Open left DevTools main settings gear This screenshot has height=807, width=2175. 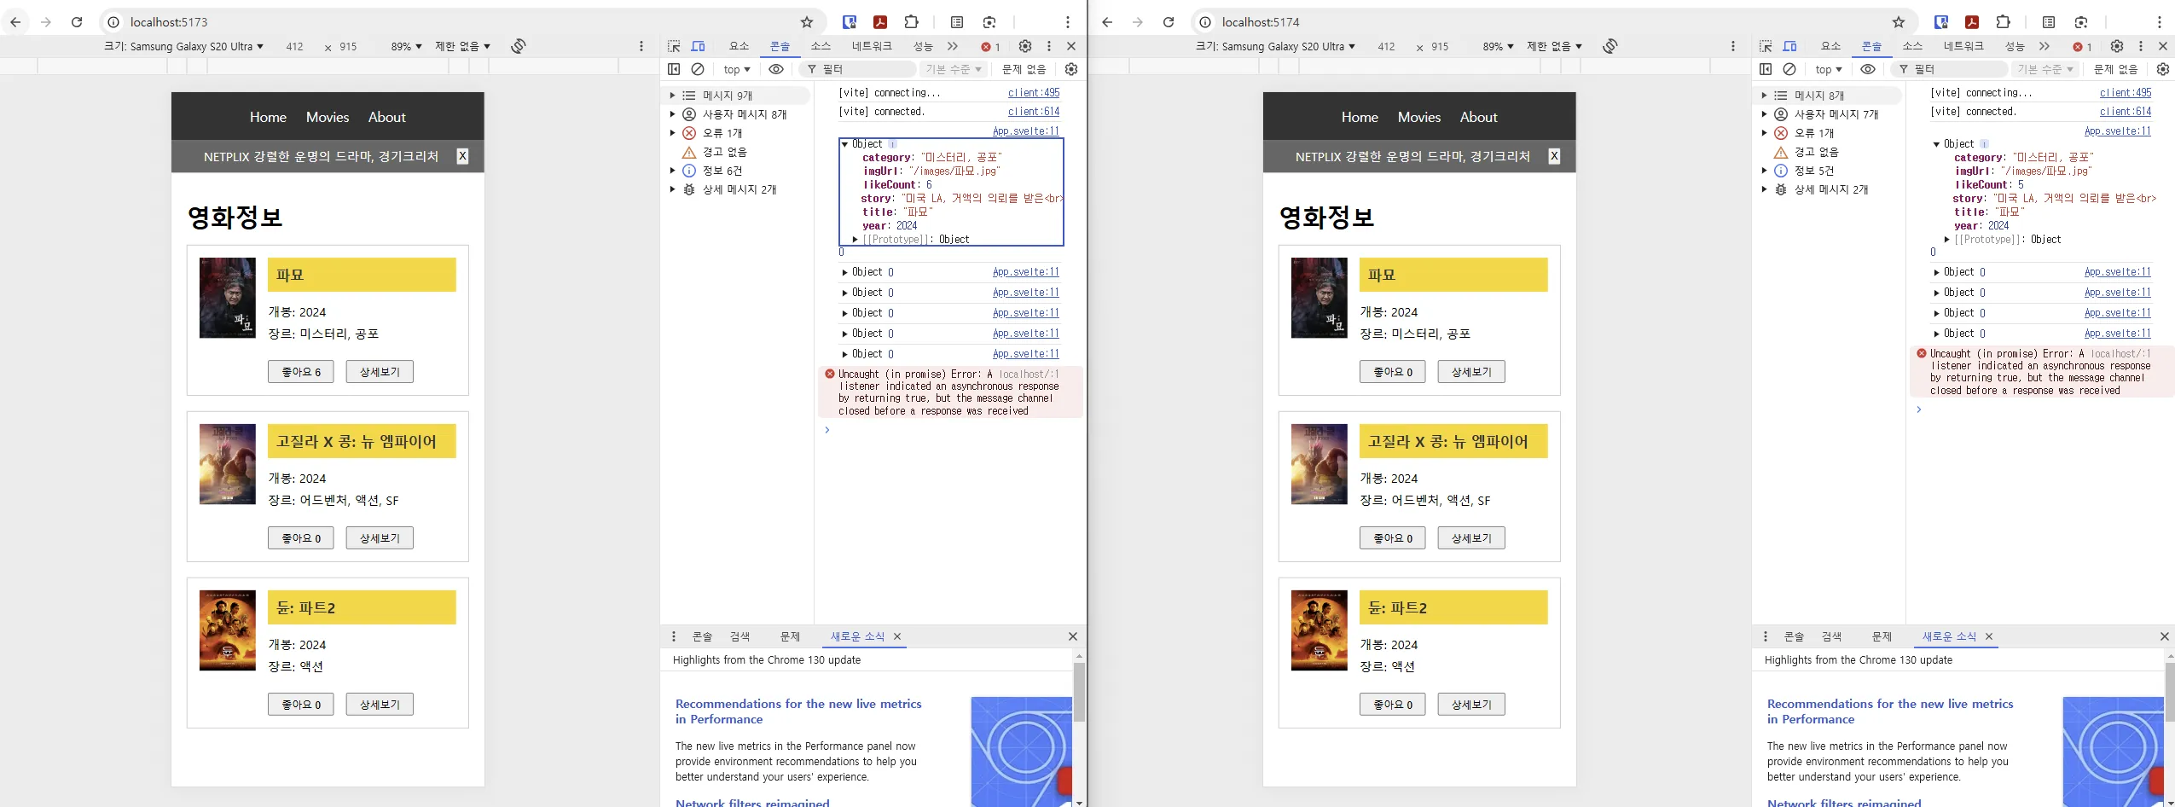(x=1025, y=46)
